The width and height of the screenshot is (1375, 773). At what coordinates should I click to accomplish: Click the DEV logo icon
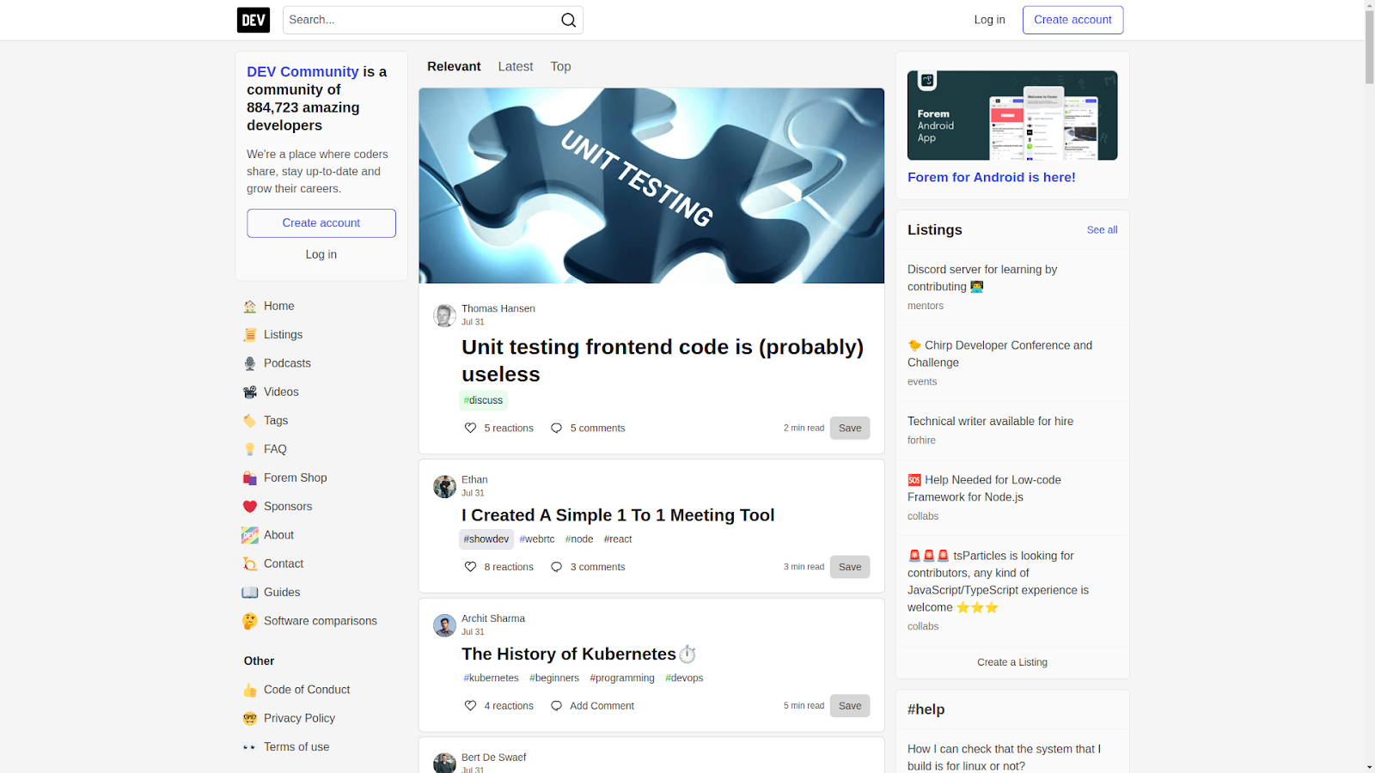(253, 19)
